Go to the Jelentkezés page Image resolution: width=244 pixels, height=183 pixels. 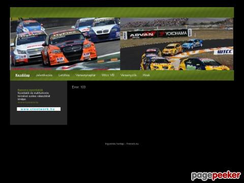tap(44, 75)
